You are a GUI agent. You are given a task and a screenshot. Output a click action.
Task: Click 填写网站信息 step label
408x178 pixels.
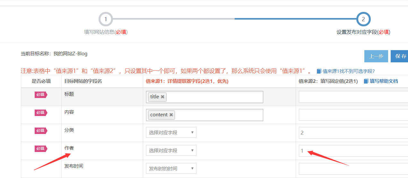[106, 32]
